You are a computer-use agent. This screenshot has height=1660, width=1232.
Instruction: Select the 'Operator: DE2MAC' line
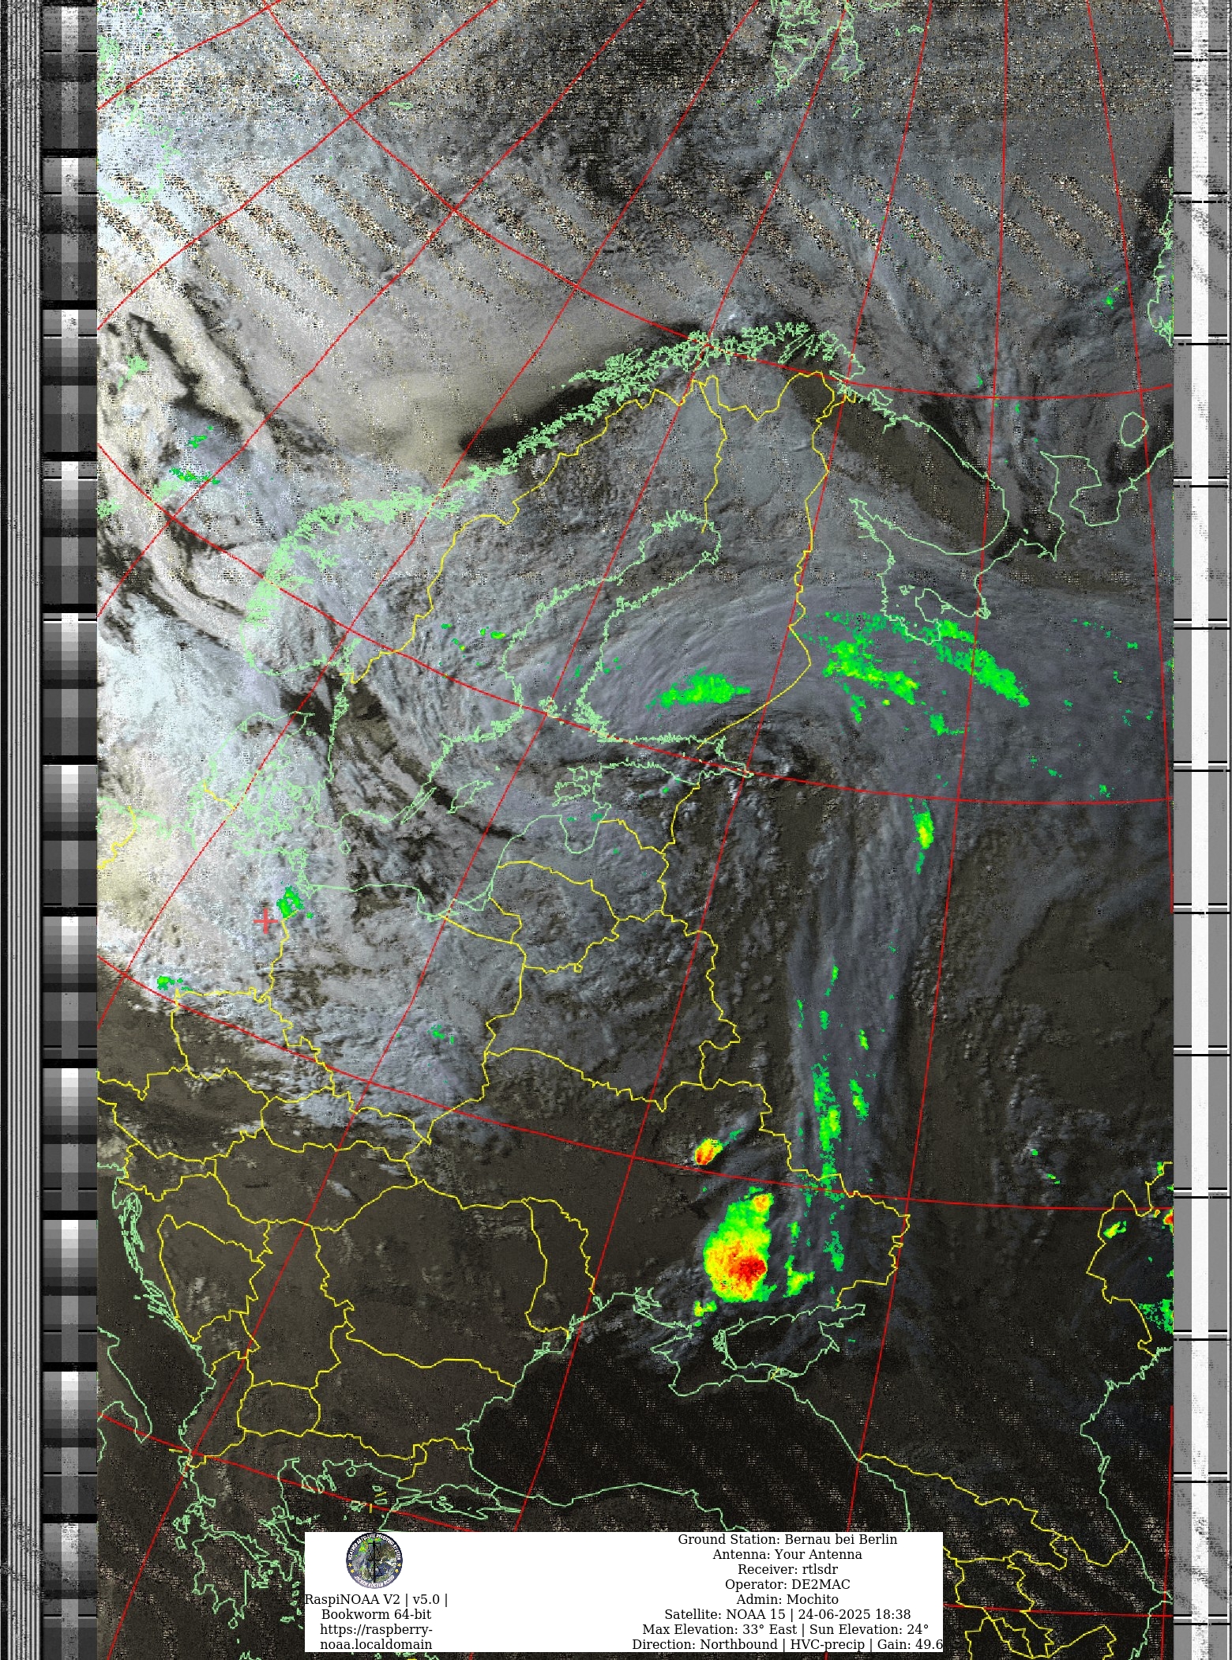pyautogui.click(x=787, y=1584)
